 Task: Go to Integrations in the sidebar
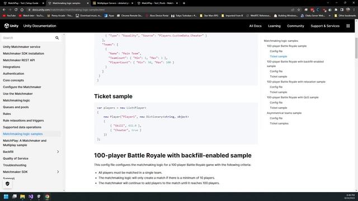click(11, 67)
